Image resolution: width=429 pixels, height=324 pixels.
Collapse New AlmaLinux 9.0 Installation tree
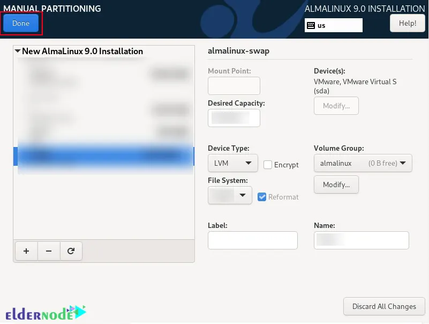click(x=18, y=51)
